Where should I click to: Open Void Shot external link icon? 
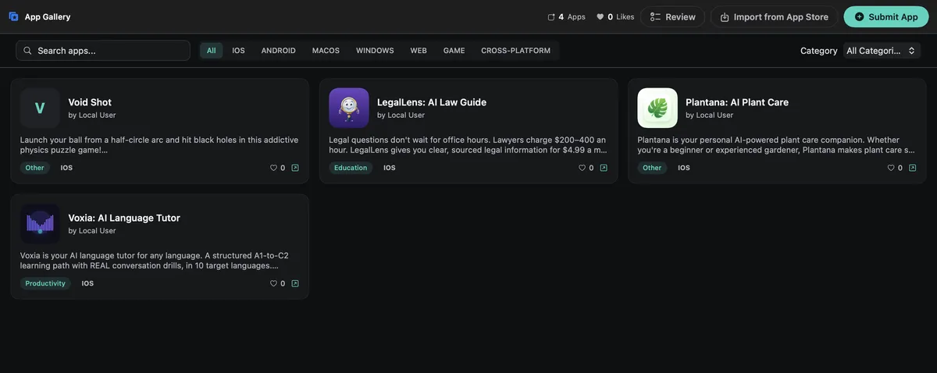coord(295,168)
